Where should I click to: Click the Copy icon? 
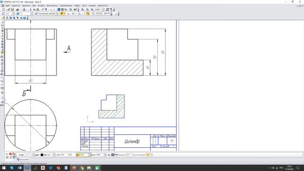tap(34, 9)
